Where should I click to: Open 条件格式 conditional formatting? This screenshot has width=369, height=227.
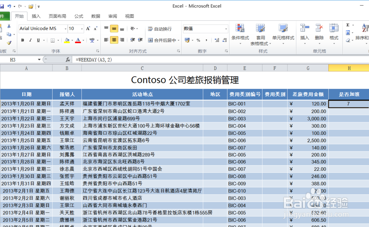coord(240,34)
